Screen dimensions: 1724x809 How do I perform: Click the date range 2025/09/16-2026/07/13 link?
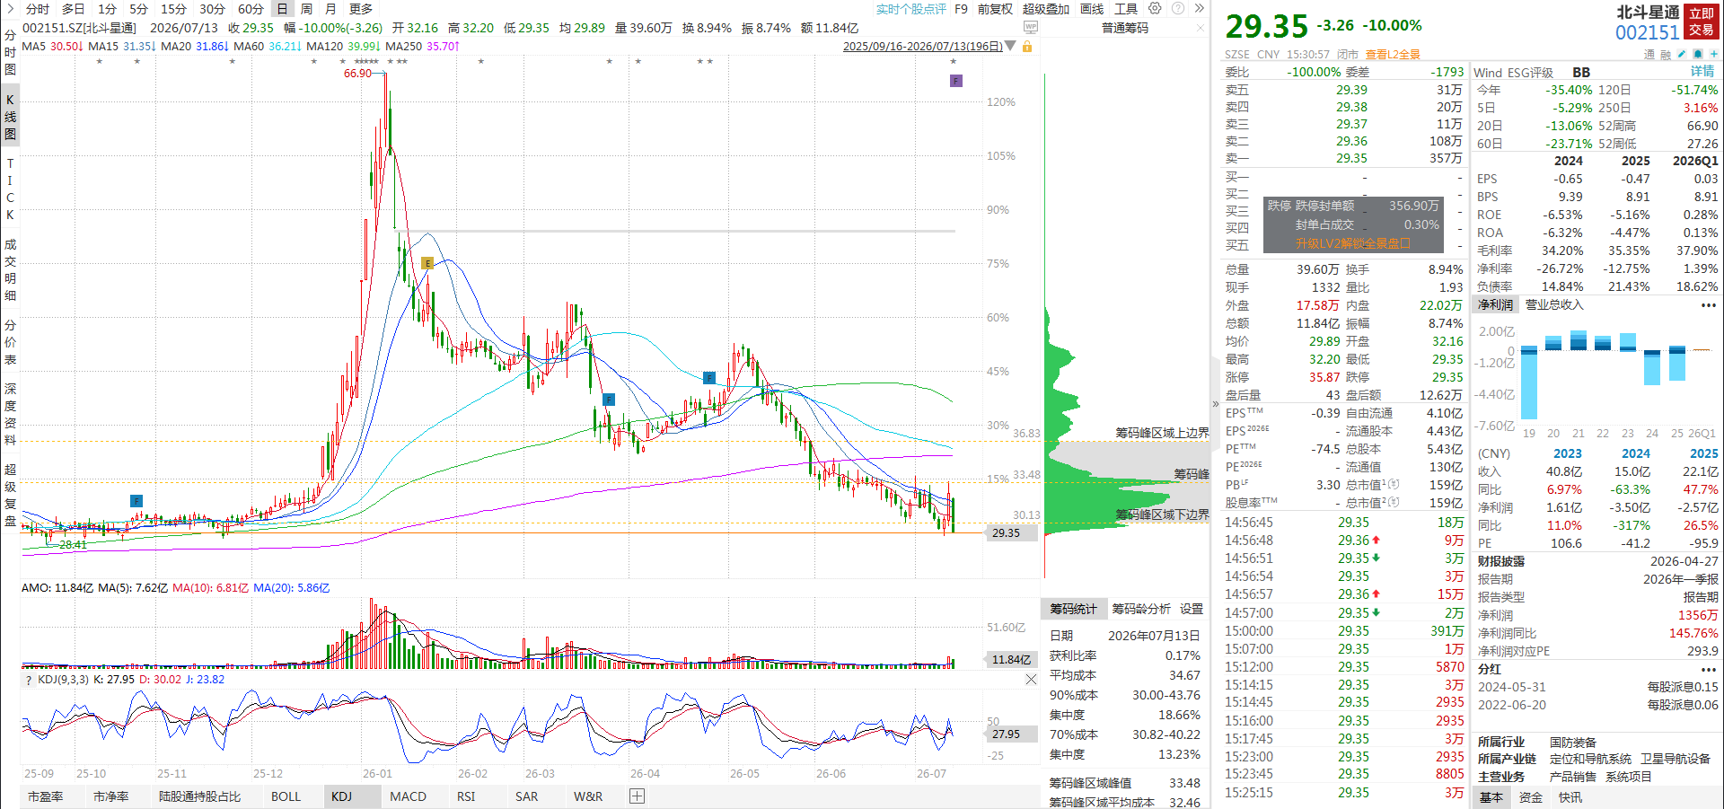[923, 46]
